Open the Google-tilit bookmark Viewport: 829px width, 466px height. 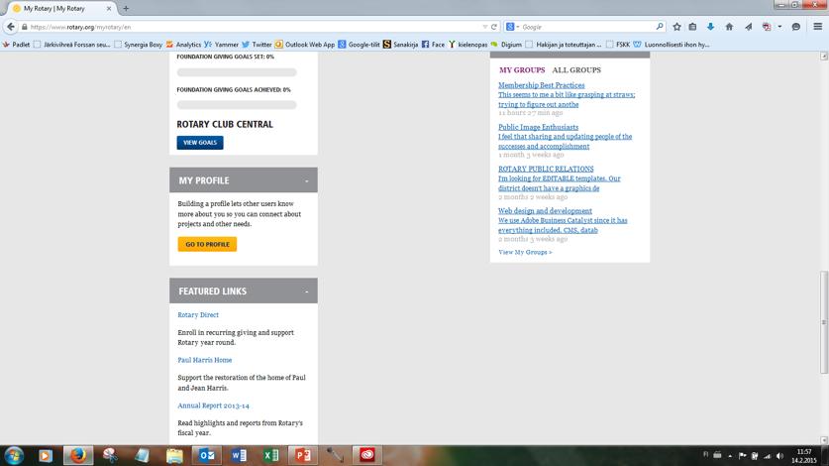click(x=359, y=45)
